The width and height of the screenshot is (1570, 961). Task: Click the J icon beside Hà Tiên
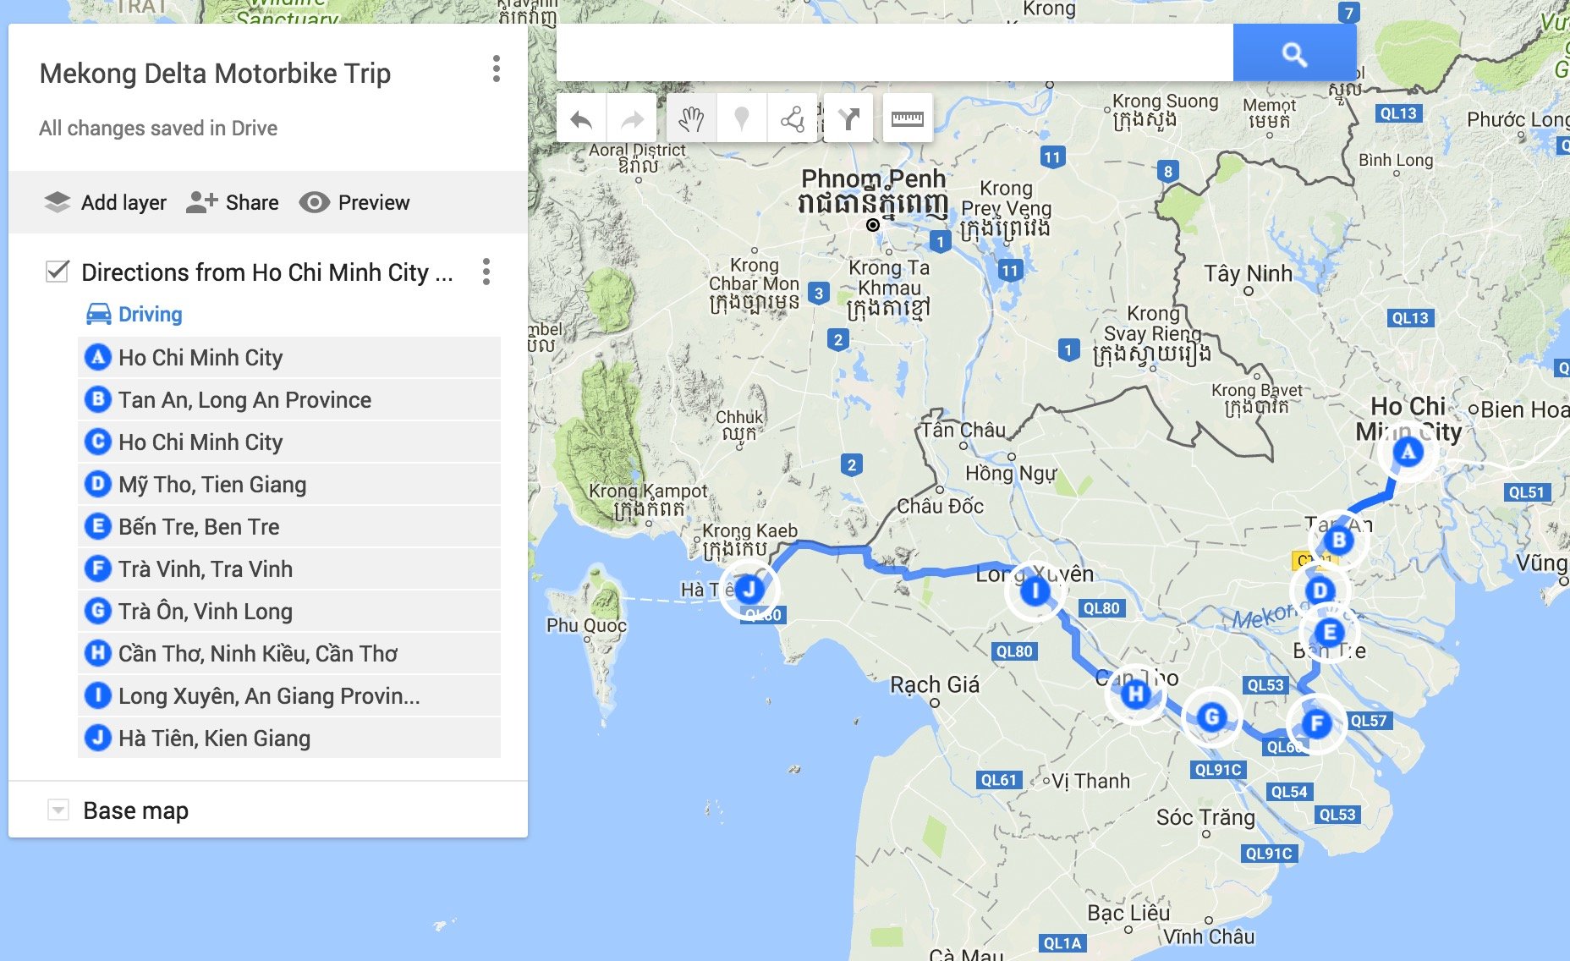[x=98, y=738]
